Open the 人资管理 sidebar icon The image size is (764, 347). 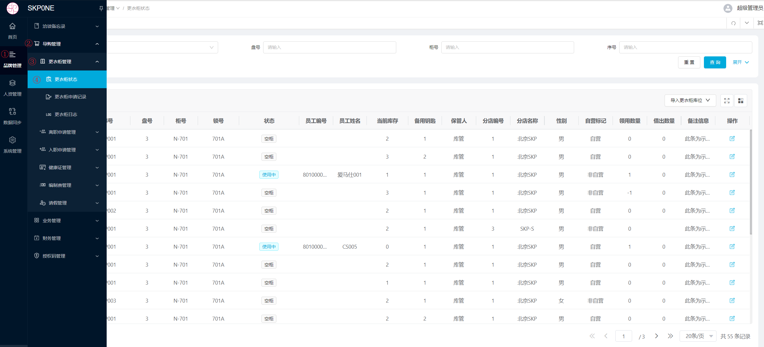pos(12,83)
